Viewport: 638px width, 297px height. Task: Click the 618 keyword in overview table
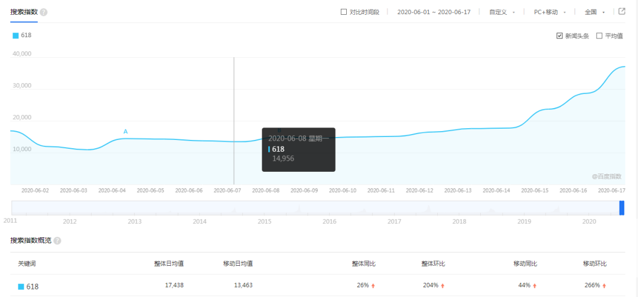(32, 286)
